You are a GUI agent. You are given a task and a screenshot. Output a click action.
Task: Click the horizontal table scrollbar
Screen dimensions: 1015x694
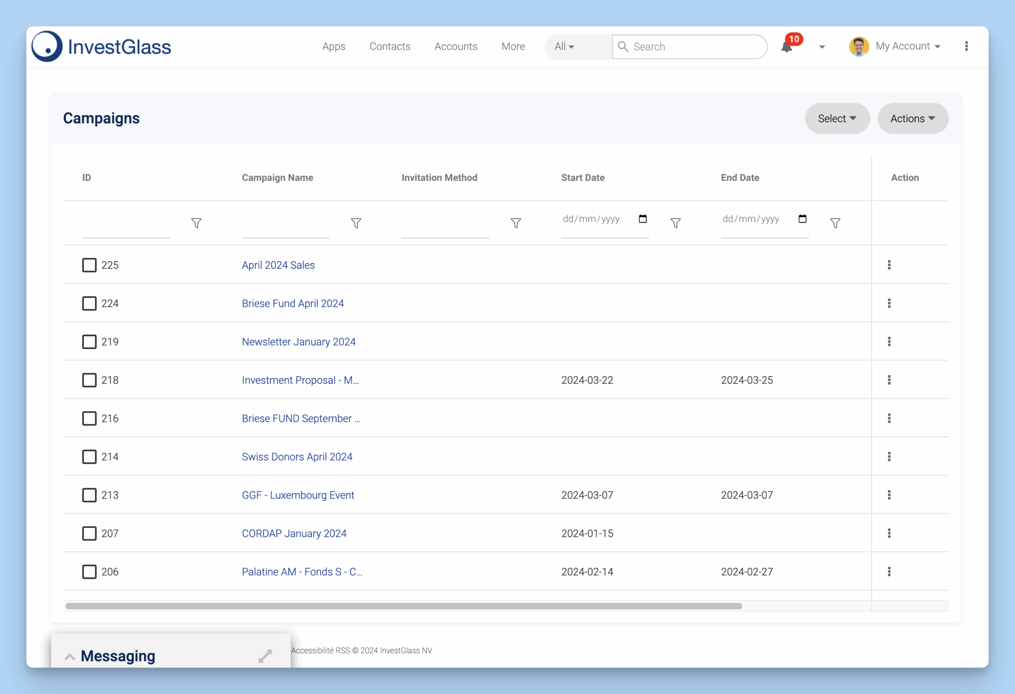pyautogui.click(x=403, y=606)
